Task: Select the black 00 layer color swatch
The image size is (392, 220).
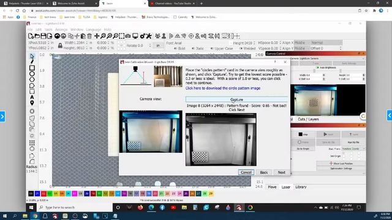Action: coord(31,194)
